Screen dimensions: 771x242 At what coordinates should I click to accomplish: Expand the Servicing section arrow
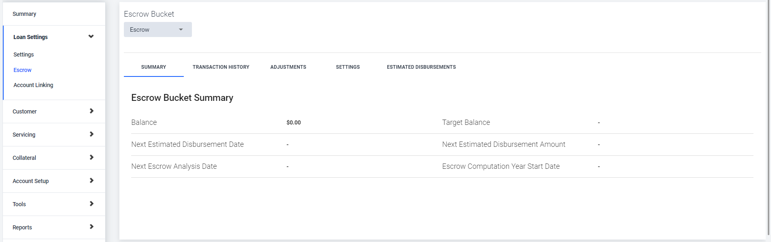[91, 134]
